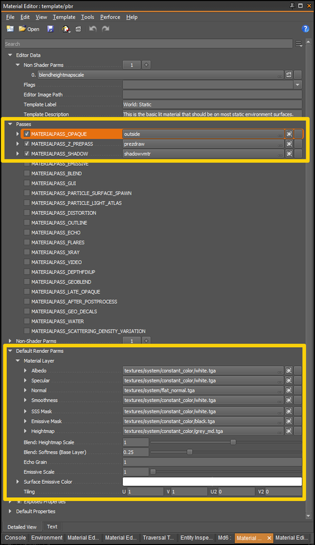
Task: Enable the MATERIALPASS_OUTLINE checkbox
Action: click(x=26, y=222)
